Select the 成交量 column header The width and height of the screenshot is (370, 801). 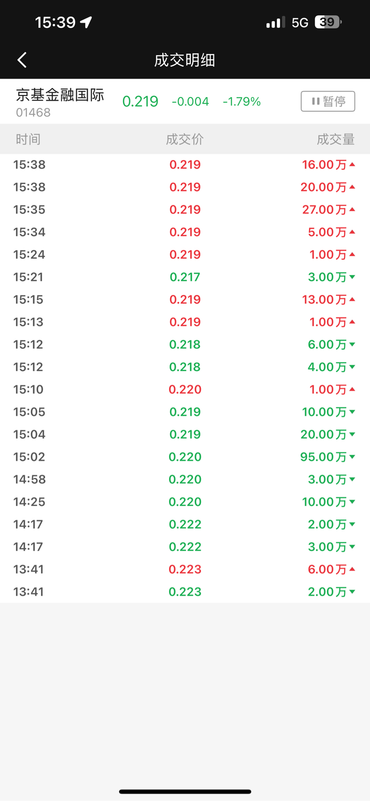click(x=336, y=139)
